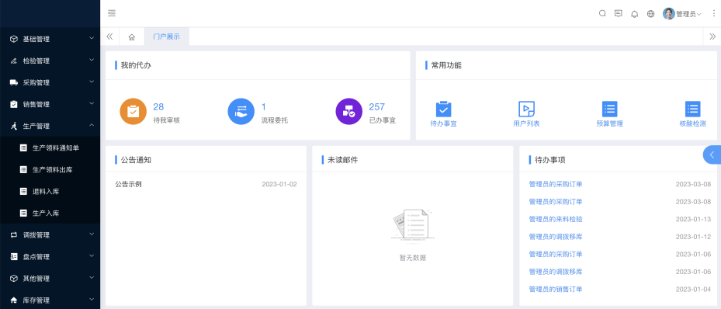This screenshot has height=309, width=721.
Task: Open 生产领料出库 menu item
Action: click(x=50, y=170)
